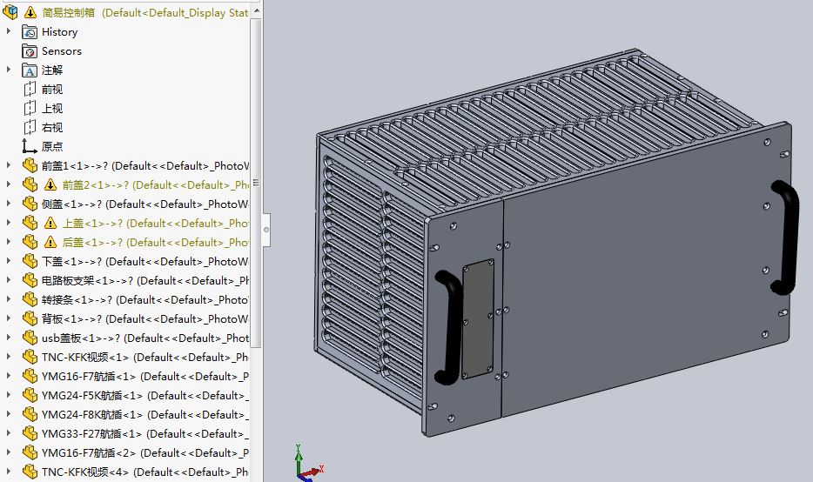Click the YMG33-F27航插<1> part icon
Viewport: 813px width, 482px height.
tap(30, 434)
